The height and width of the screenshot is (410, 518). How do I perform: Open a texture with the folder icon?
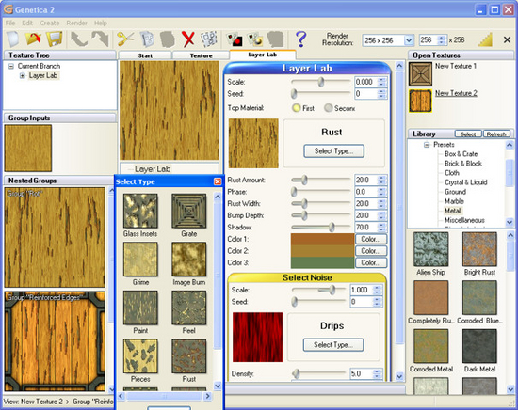click(x=33, y=39)
